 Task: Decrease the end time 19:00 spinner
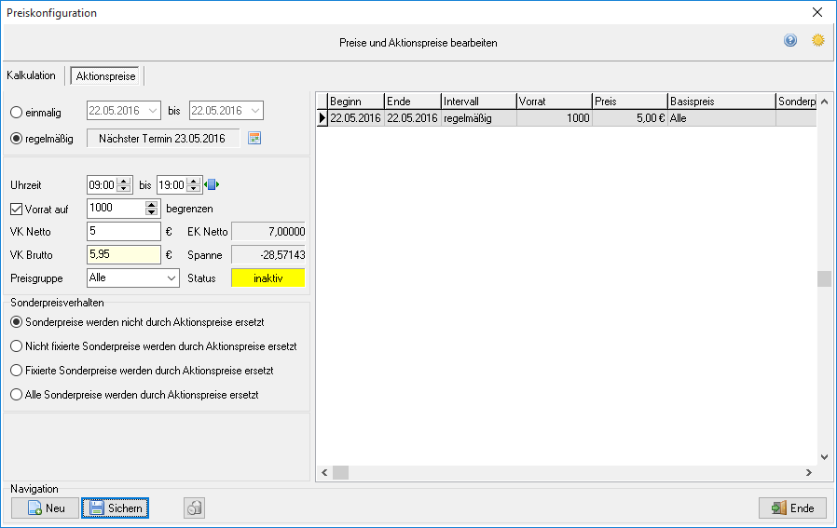coord(194,189)
